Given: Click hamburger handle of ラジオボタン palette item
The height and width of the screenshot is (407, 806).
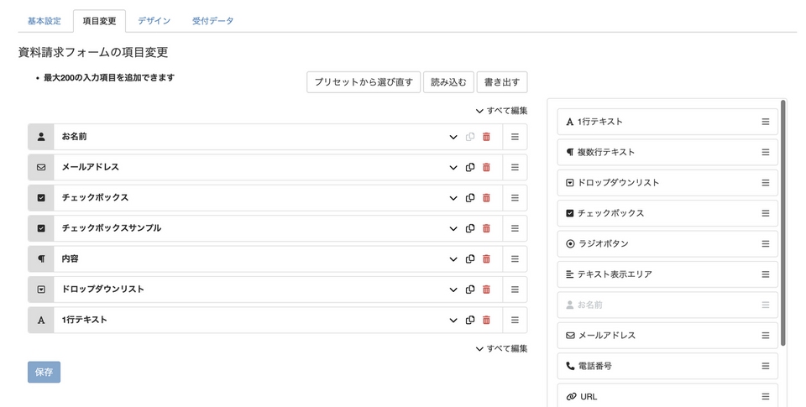Looking at the screenshot, I should click(x=765, y=244).
